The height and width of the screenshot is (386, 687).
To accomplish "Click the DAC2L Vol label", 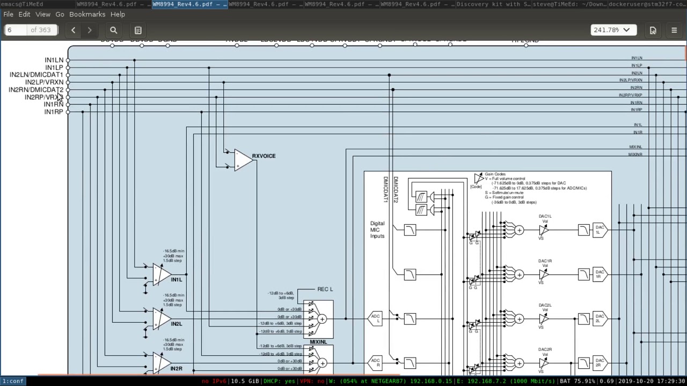I will [545, 308].
